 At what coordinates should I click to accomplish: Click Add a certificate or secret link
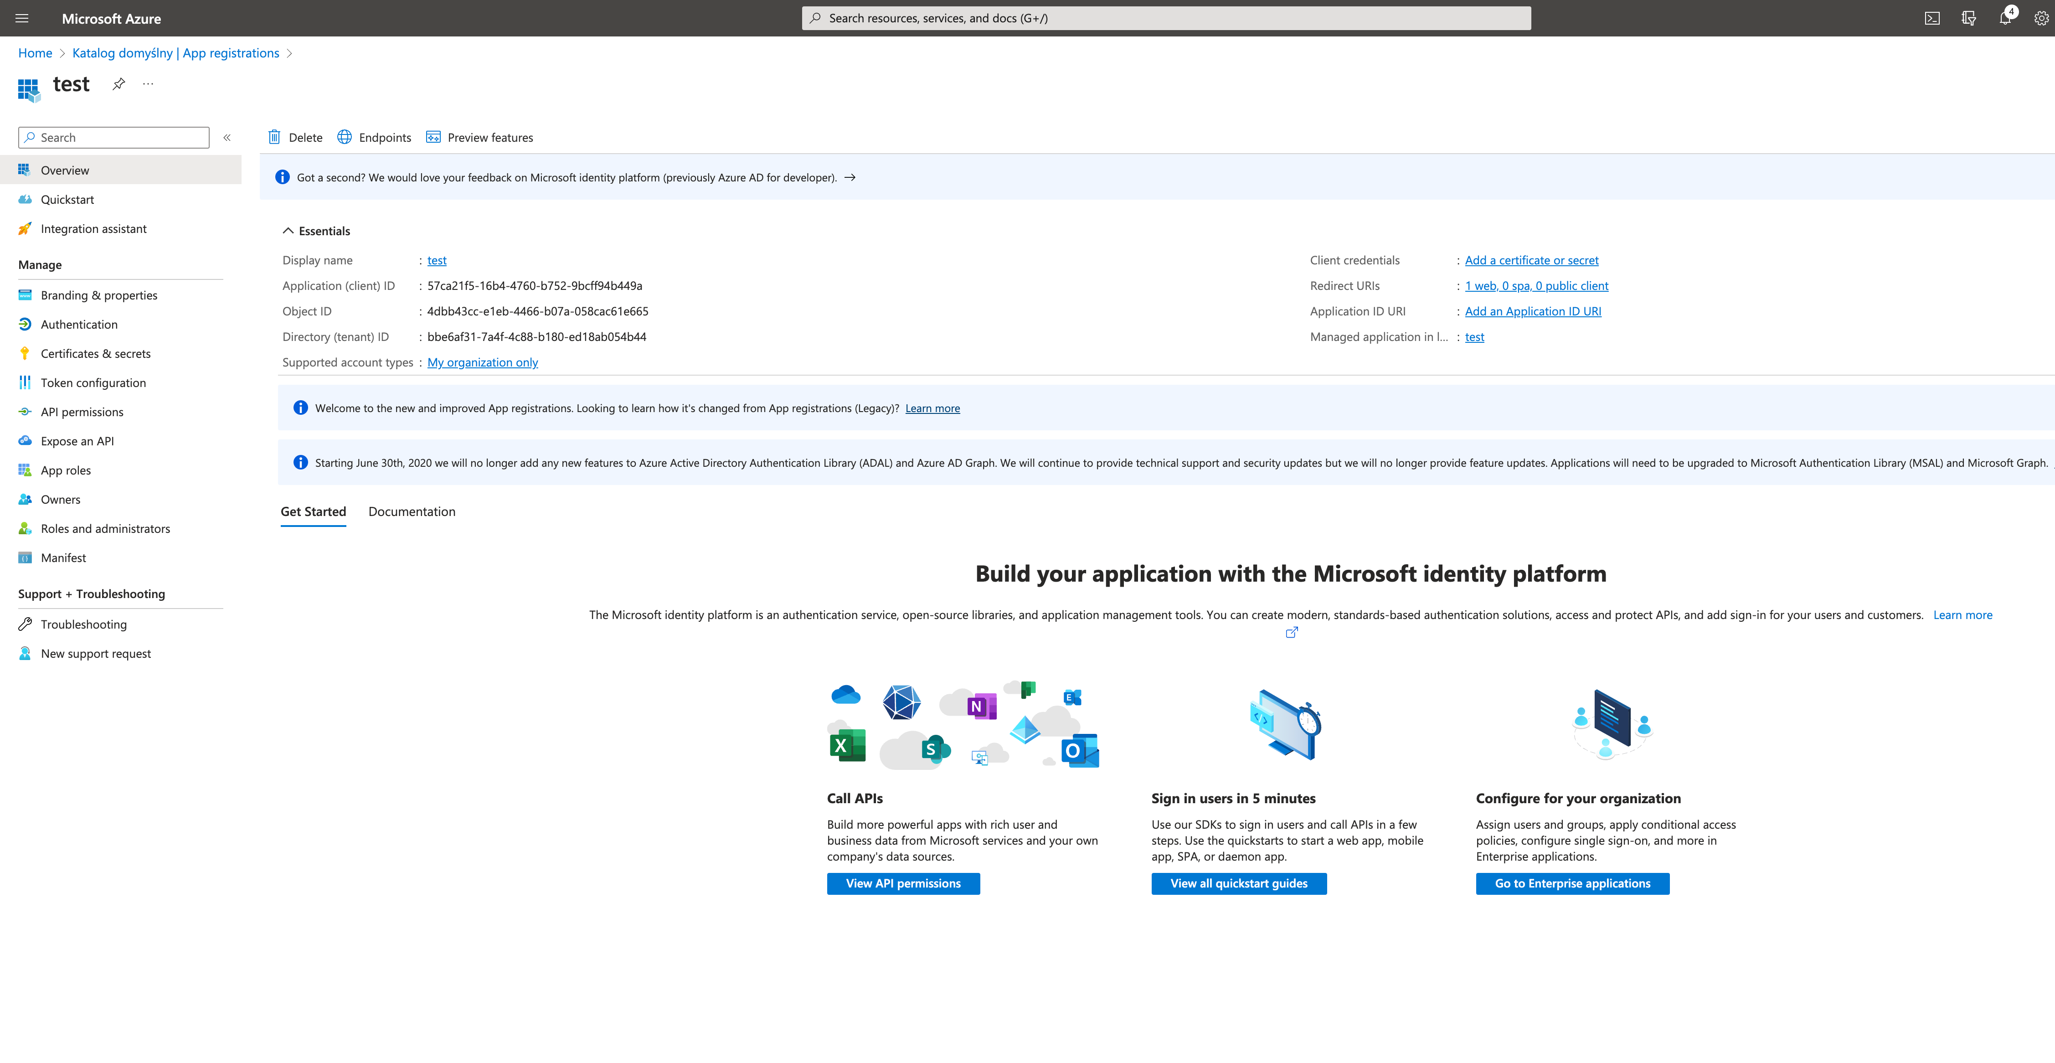point(1532,260)
